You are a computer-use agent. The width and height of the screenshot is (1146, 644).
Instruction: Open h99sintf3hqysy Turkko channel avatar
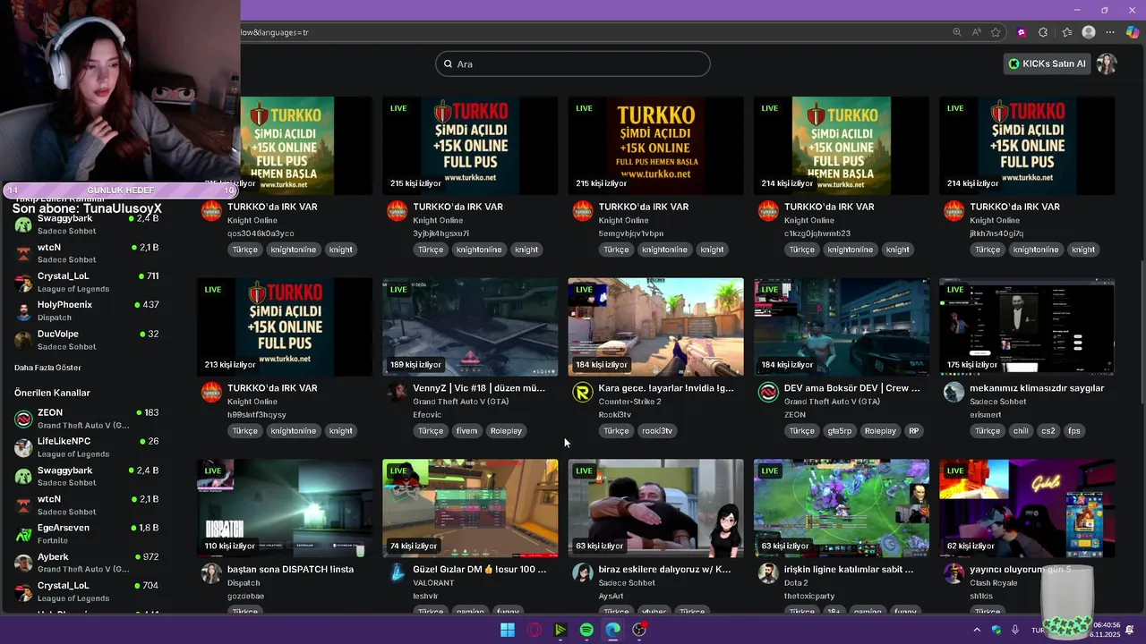[x=211, y=393]
